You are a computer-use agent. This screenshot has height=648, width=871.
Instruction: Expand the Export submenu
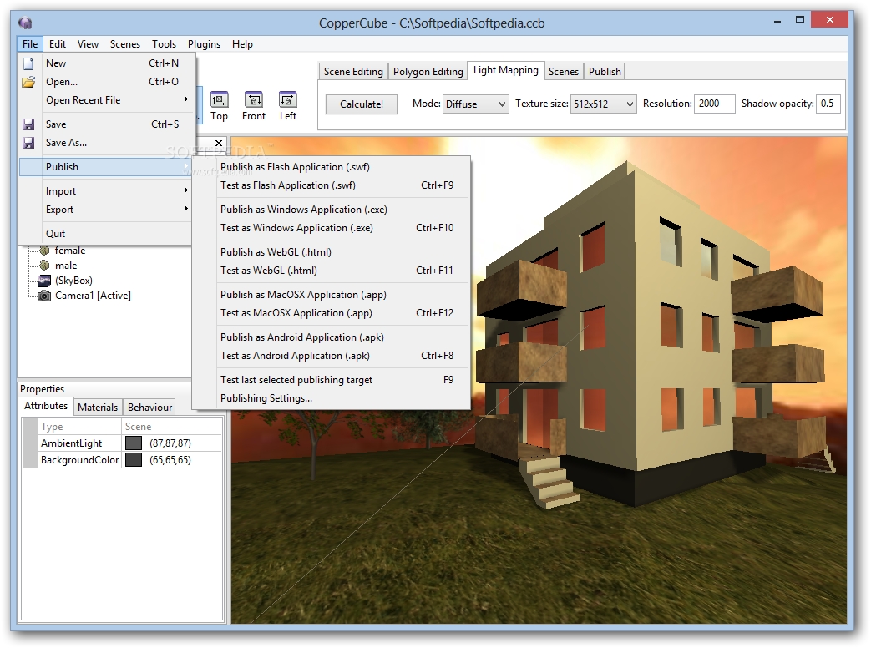[x=185, y=209]
